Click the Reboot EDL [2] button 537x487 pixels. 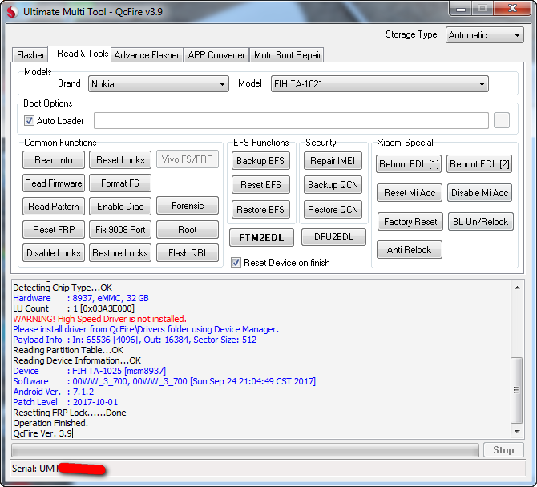click(x=479, y=164)
